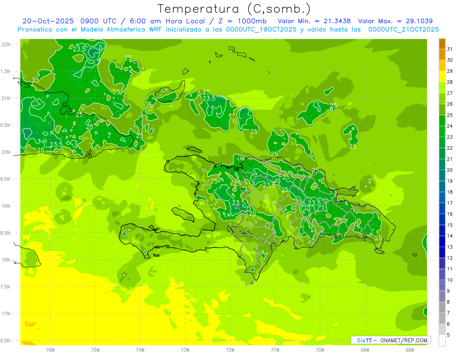Screen dimensions: 460x355
Task: Pick the yellow swatch between 28 and 29
Action: click(442, 77)
